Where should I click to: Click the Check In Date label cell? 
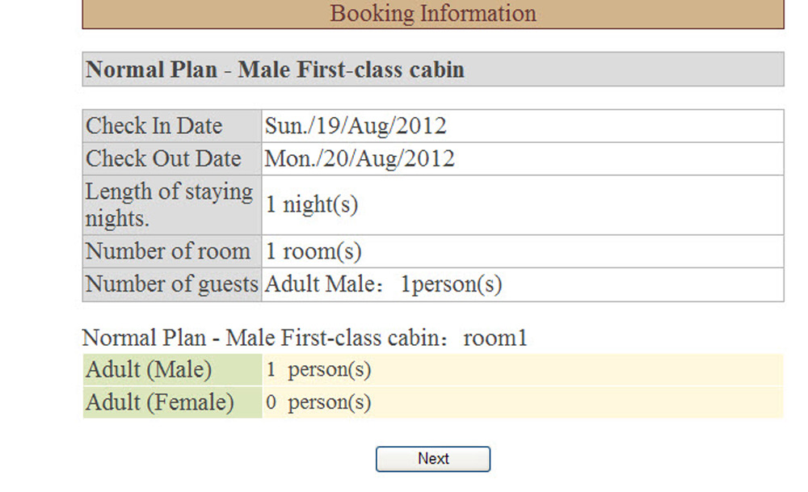coord(172,126)
